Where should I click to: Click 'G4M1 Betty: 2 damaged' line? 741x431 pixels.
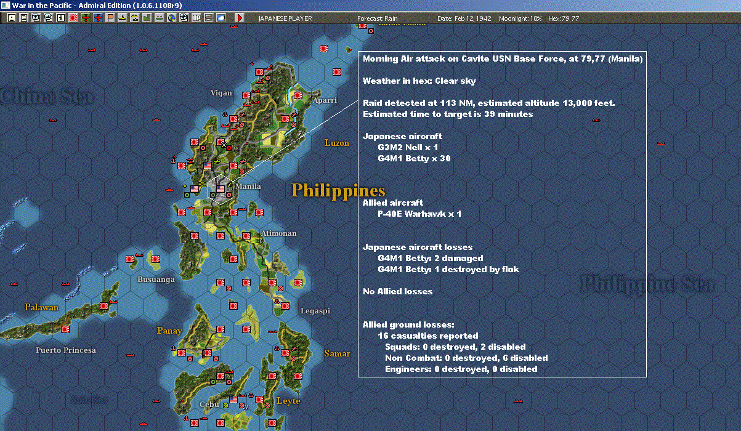[x=431, y=258]
